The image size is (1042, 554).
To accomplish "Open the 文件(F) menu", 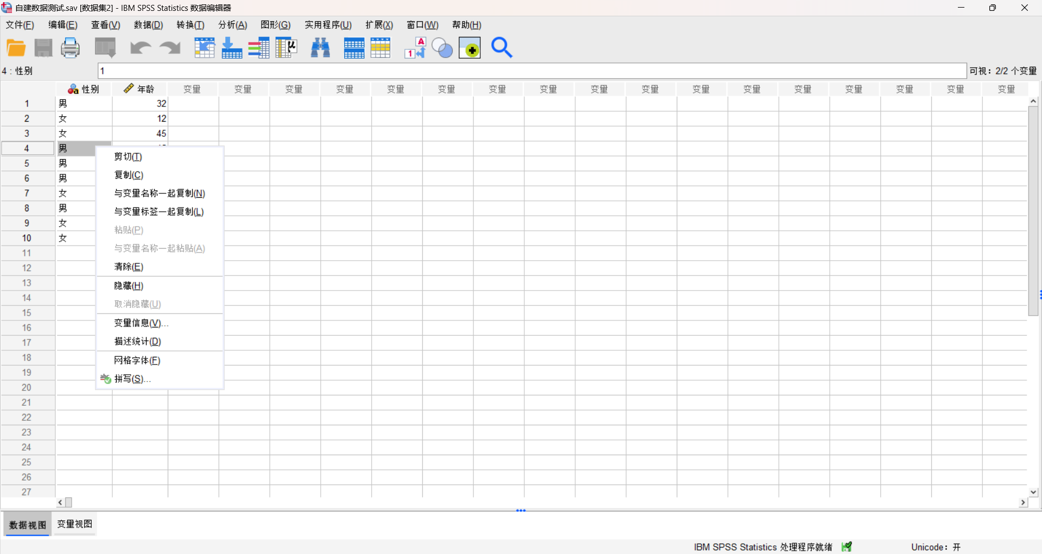I will coord(20,25).
